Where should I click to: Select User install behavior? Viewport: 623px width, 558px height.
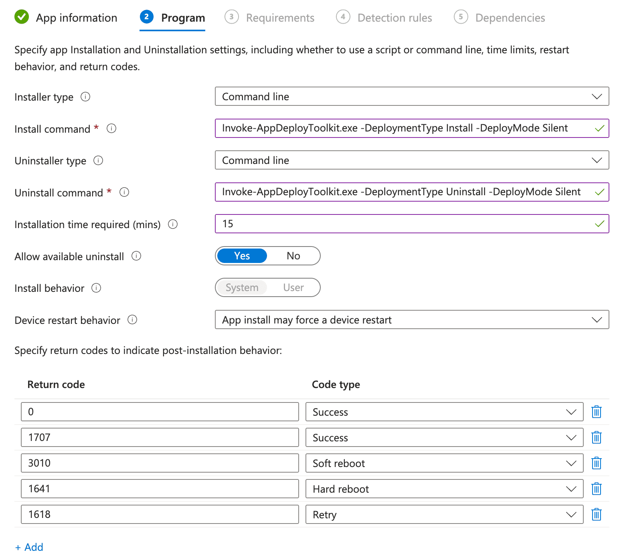(x=293, y=287)
